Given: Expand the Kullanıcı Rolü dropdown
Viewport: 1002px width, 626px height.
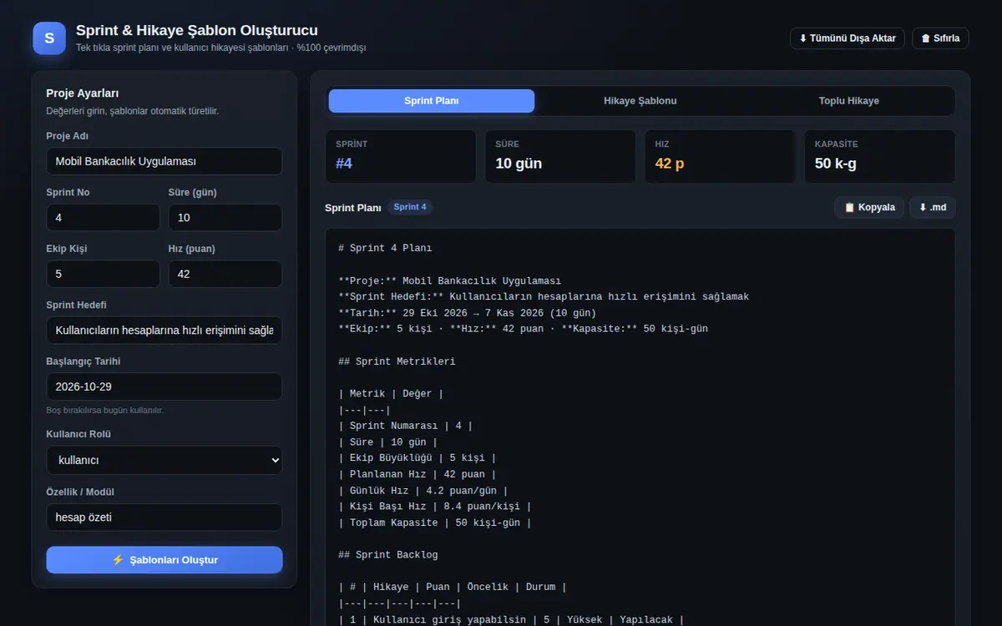Looking at the screenshot, I should click(x=164, y=460).
